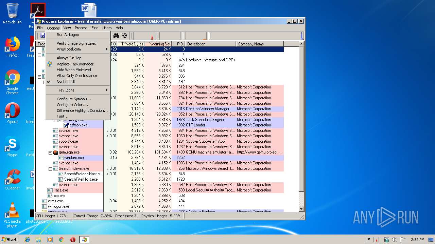The image size is (435, 244).
Task: Show hidden tray icons arrow
Action: coord(369,240)
